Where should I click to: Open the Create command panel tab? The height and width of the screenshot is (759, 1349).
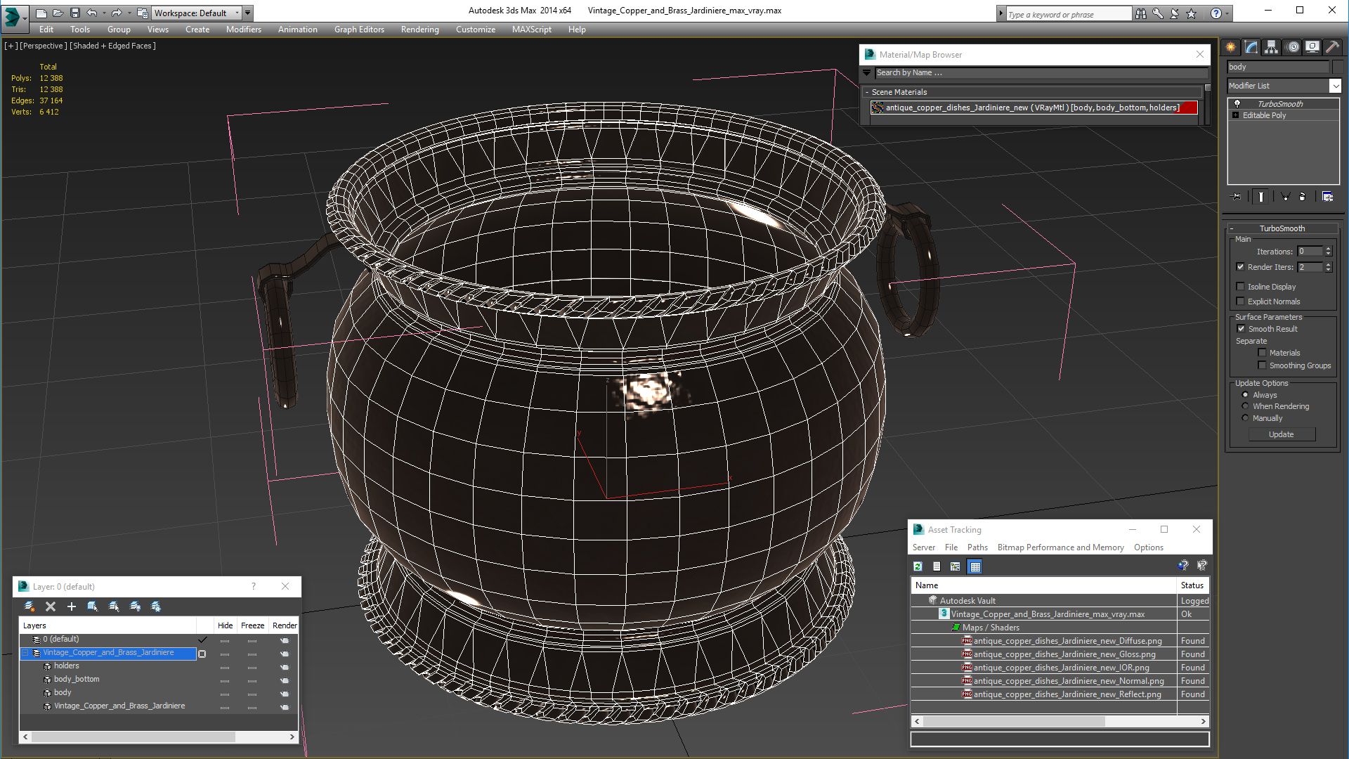1231,47
